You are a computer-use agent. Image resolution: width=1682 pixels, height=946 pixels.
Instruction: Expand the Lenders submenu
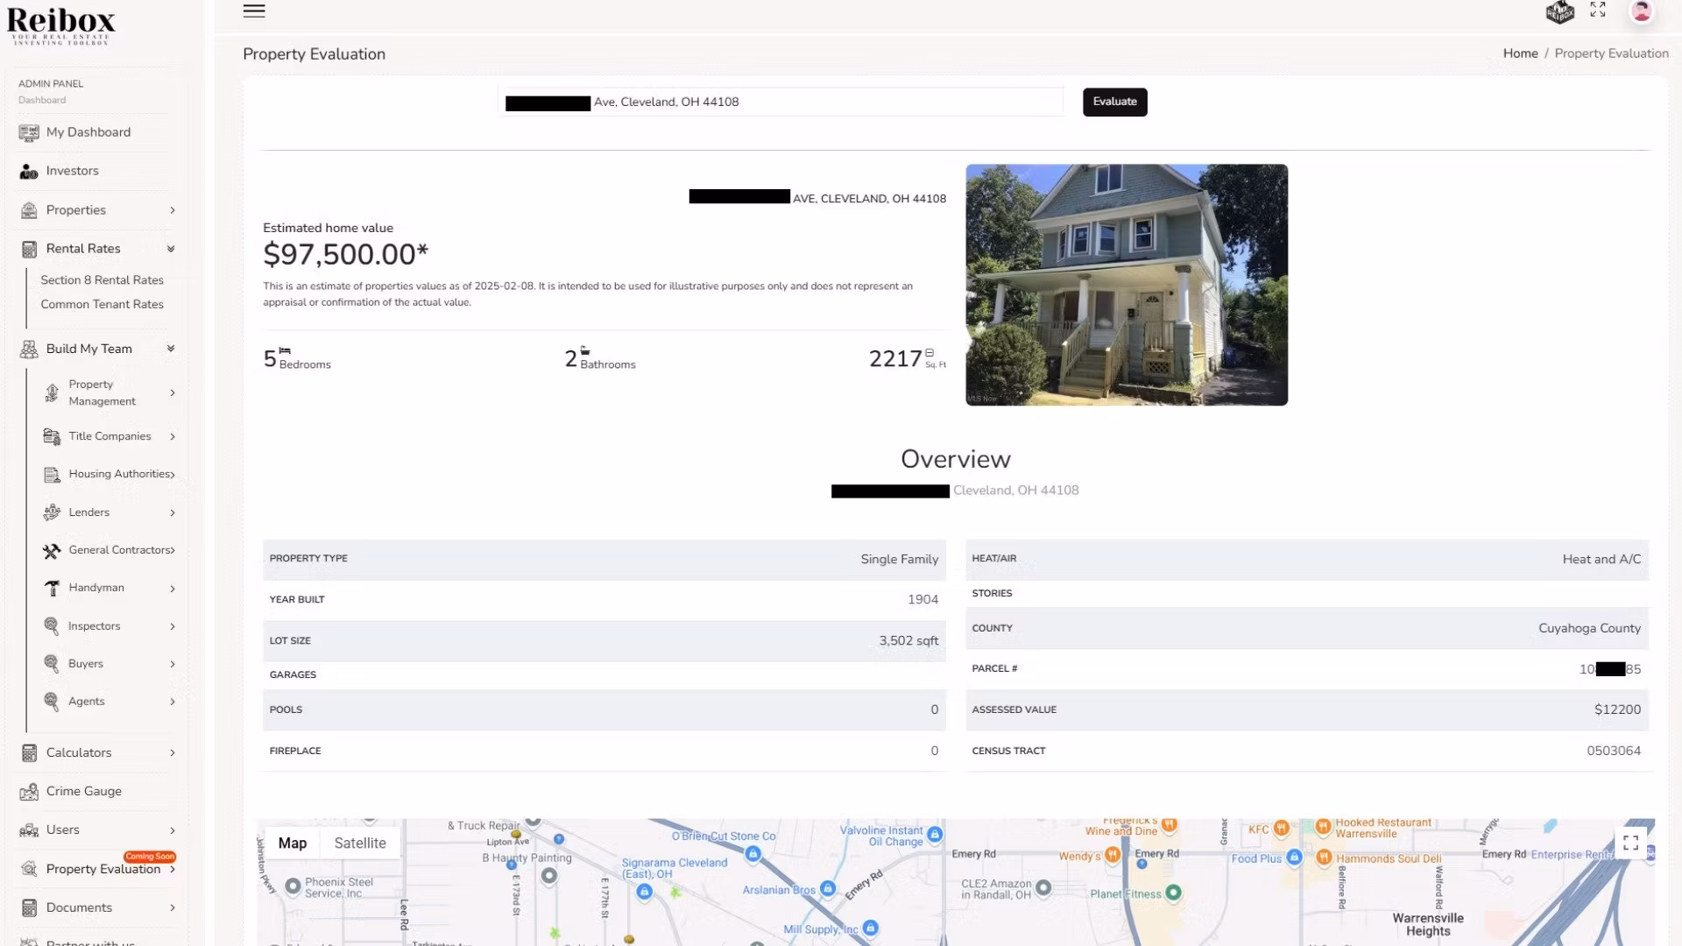tap(173, 513)
